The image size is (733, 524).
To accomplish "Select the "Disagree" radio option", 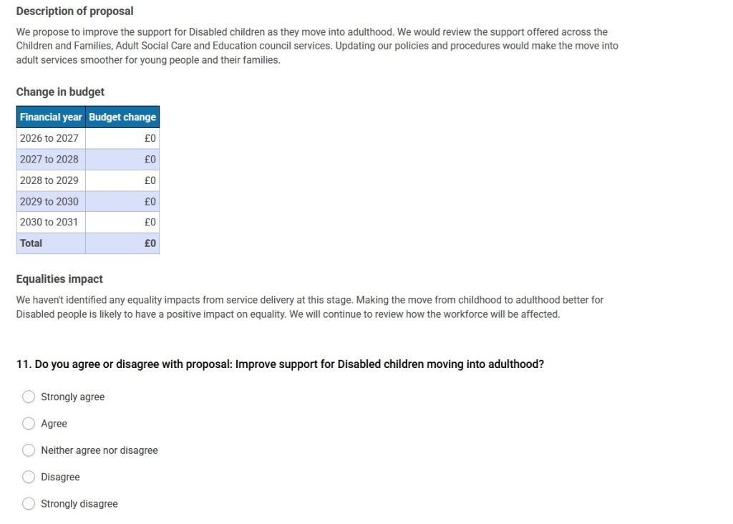I will click(29, 477).
